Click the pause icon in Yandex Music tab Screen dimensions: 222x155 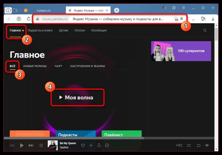point(70,10)
